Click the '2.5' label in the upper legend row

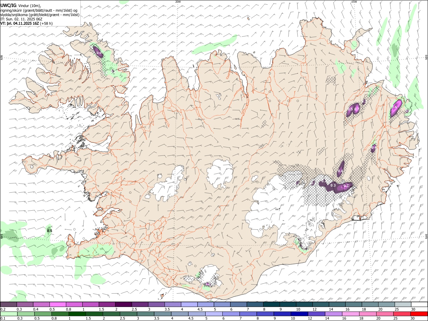pos(134,309)
